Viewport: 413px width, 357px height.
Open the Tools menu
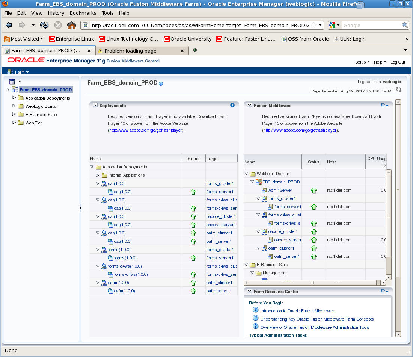pyautogui.click(x=107, y=13)
